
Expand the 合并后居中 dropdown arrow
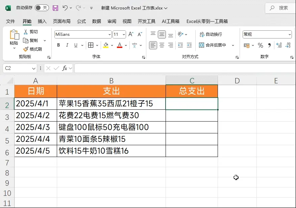click(x=233, y=45)
